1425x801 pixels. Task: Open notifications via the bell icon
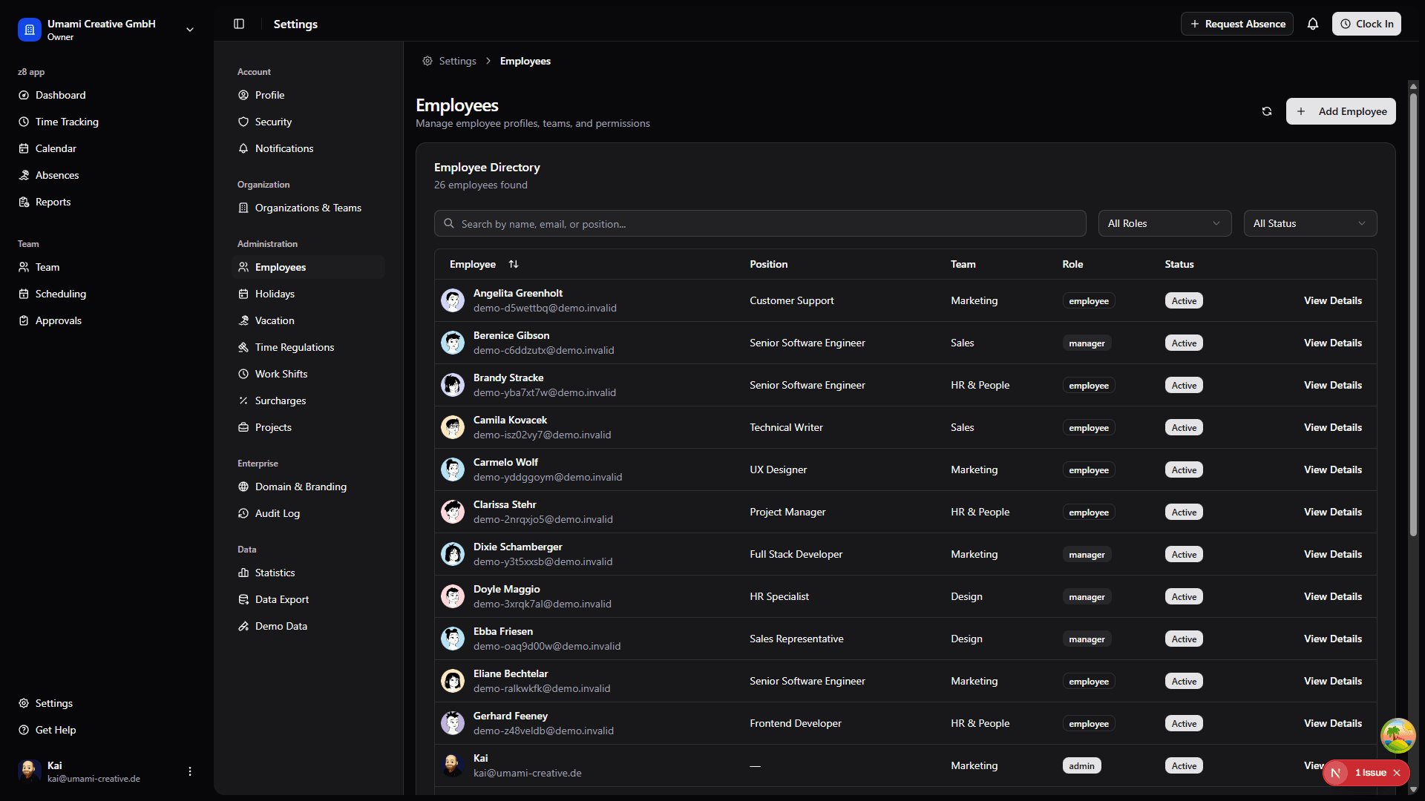(1313, 24)
